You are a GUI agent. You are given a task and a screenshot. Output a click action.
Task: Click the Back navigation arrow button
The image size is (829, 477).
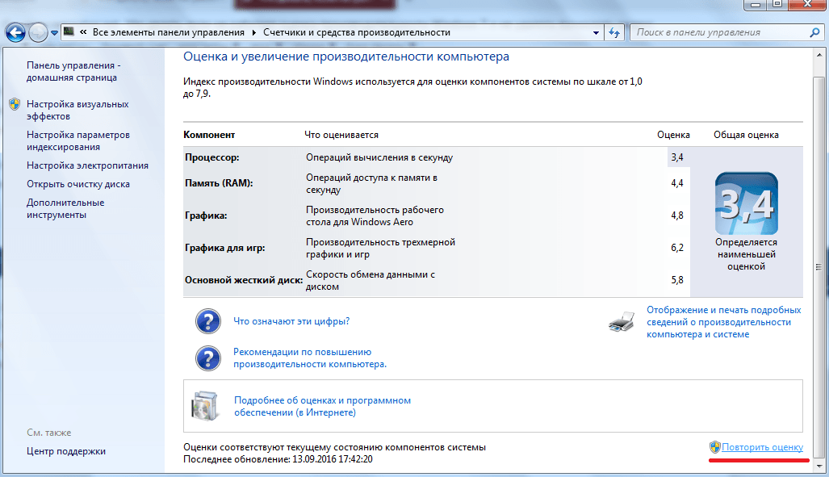point(16,33)
